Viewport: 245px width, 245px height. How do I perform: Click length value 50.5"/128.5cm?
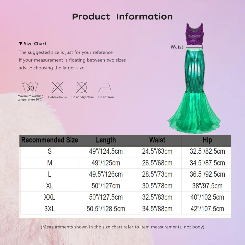tap(106, 209)
